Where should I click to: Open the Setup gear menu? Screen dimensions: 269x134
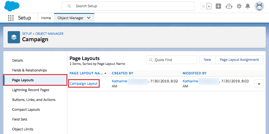[x=239, y=6]
